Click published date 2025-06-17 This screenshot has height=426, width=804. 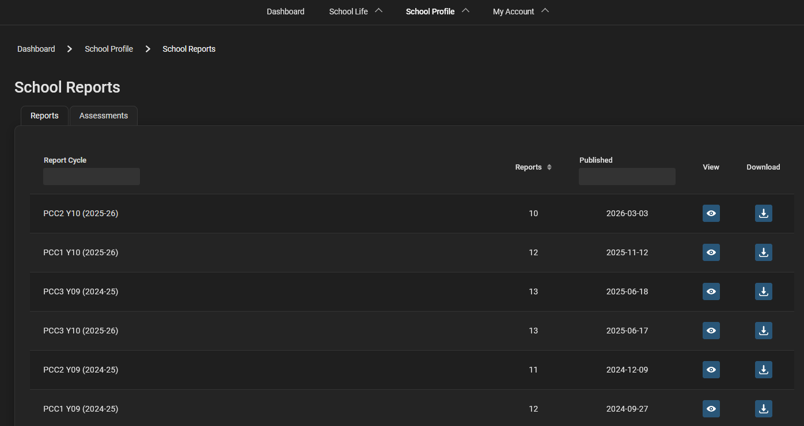point(627,331)
